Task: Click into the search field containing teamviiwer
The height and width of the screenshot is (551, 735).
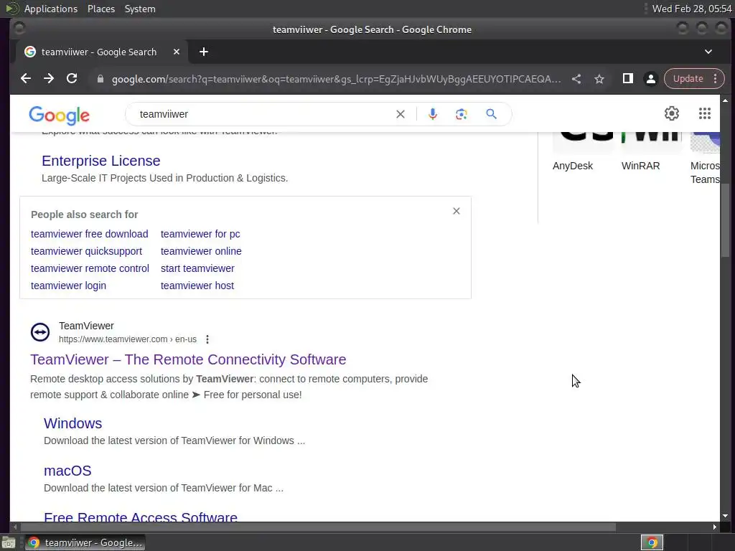Action: pos(263,114)
